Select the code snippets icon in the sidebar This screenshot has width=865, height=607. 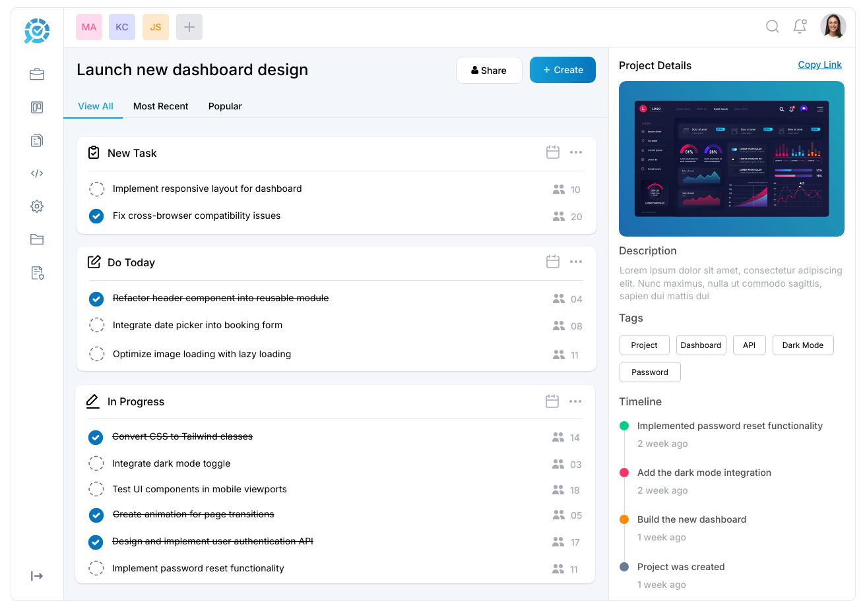37,173
